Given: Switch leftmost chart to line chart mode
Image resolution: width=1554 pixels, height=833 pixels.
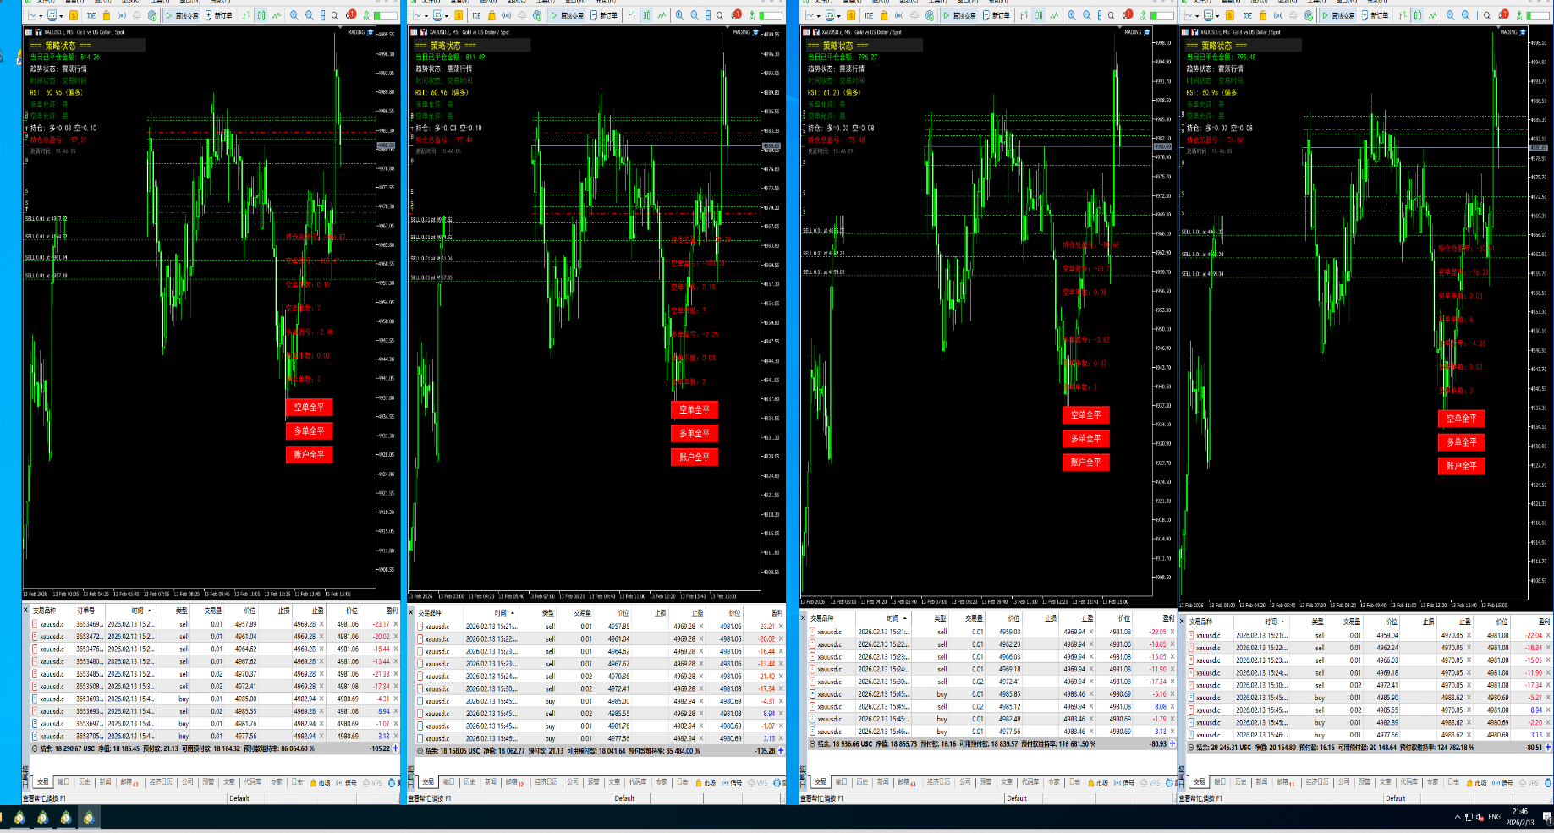Looking at the screenshot, I should (x=277, y=15).
